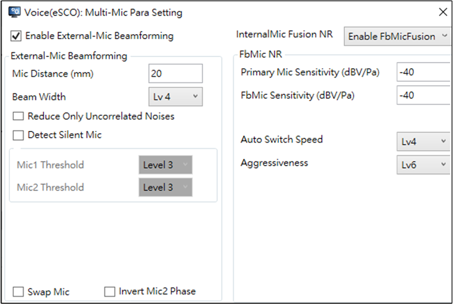
Task: Click the Beam Width label
Action: pos(39,97)
